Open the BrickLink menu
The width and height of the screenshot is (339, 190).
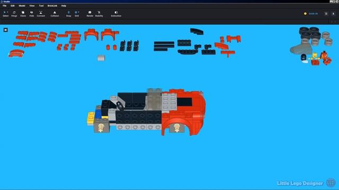click(52, 6)
